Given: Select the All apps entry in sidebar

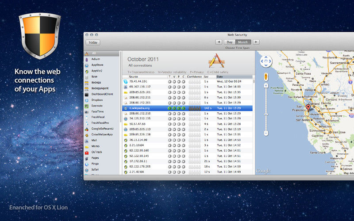Looking at the screenshot, I should tap(102, 53).
